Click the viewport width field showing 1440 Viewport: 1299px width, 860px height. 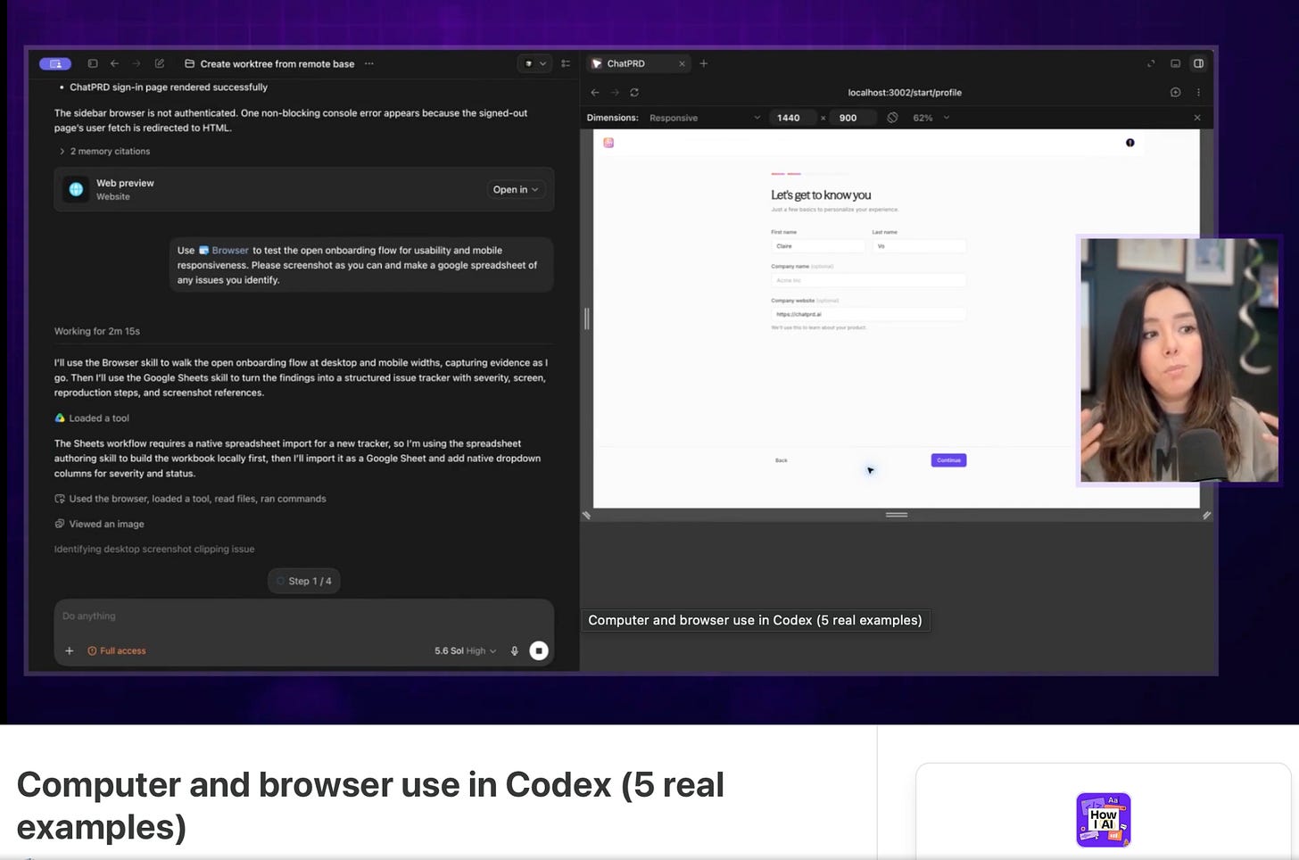coord(794,118)
